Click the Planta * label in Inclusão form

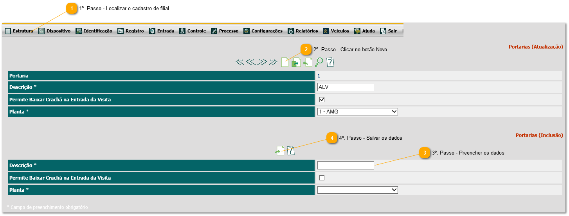(x=19, y=190)
